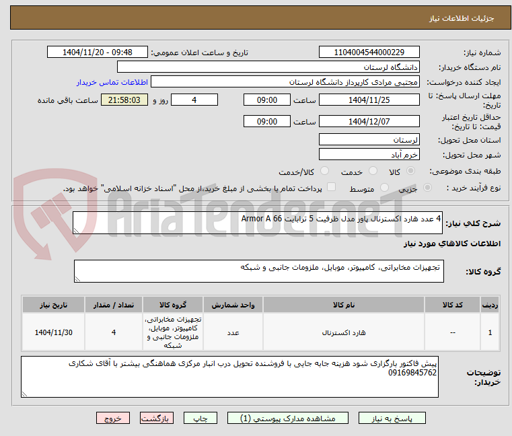Click the resize handle of buyer notes textarea
This screenshot has height=436, width=512.
(24, 394)
